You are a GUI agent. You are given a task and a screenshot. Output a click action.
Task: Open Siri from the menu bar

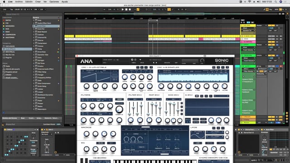click(281, 2)
